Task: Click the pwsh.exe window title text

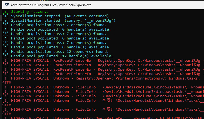Action: [x=51, y=5]
